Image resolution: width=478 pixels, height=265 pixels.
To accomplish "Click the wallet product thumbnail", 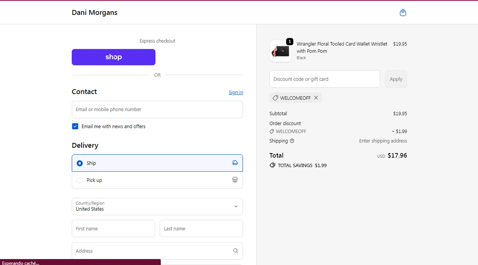I will [x=280, y=51].
